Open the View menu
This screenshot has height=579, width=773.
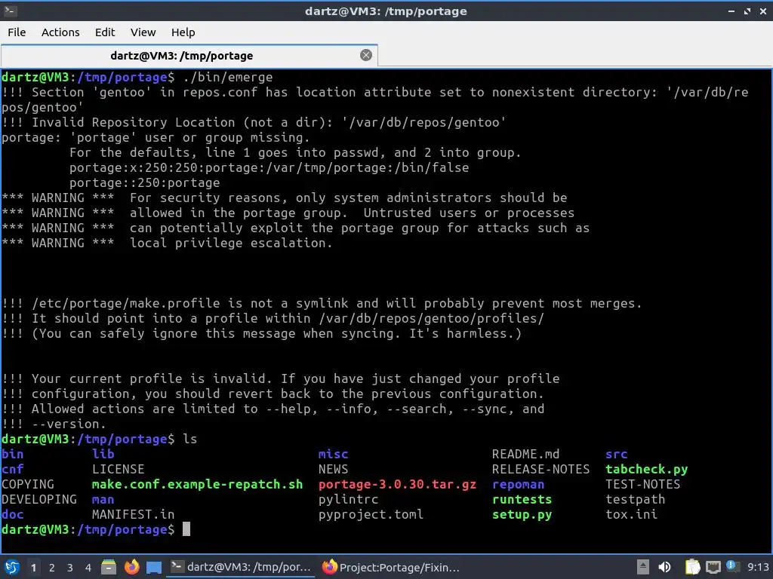coord(143,32)
